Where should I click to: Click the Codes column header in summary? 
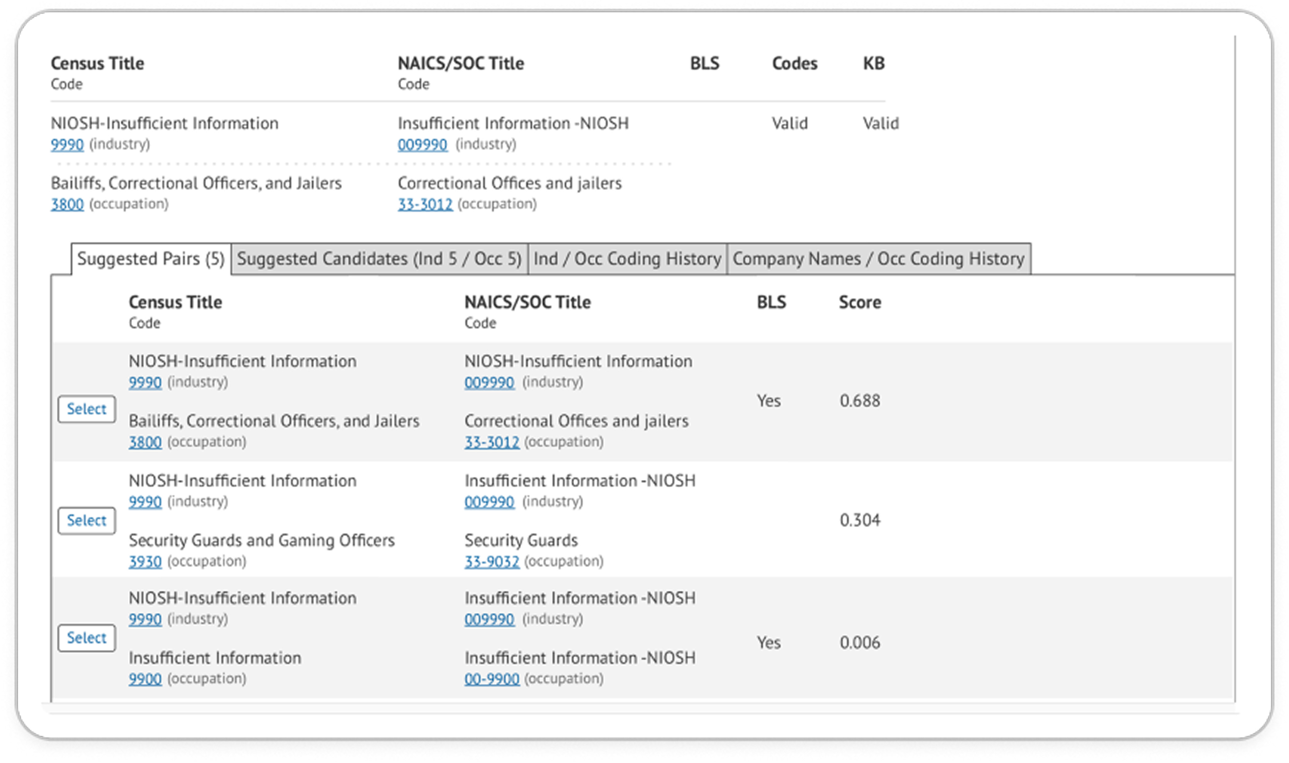tap(795, 63)
